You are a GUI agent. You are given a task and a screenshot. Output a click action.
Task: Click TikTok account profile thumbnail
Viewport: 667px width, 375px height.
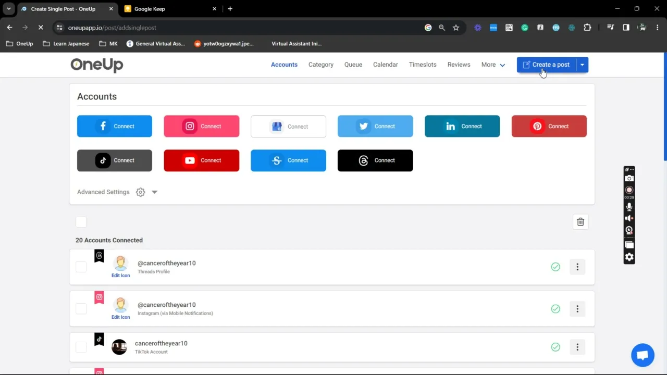pos(119,347)
